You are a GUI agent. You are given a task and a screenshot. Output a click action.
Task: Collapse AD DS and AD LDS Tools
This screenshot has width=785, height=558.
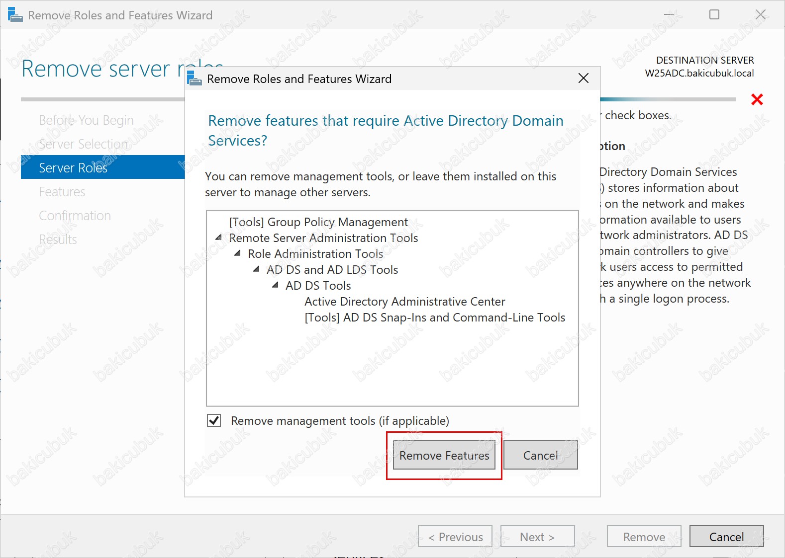tap(256, 270)
